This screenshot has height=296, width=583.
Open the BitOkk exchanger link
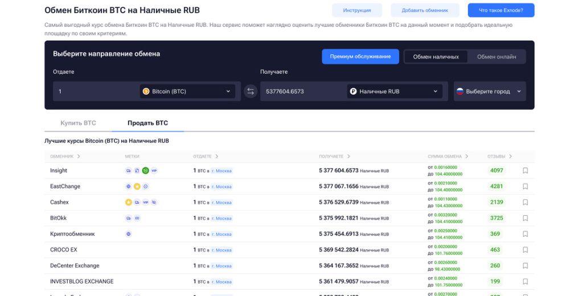(x=59, y=218)
